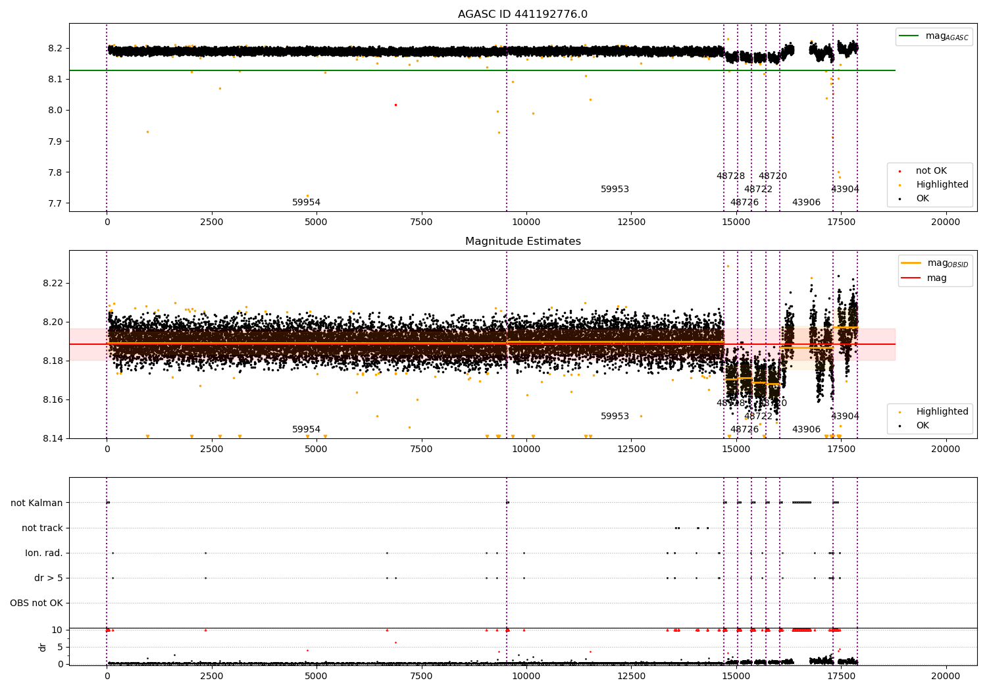Select the green mag AGASC legend entry

934,36
